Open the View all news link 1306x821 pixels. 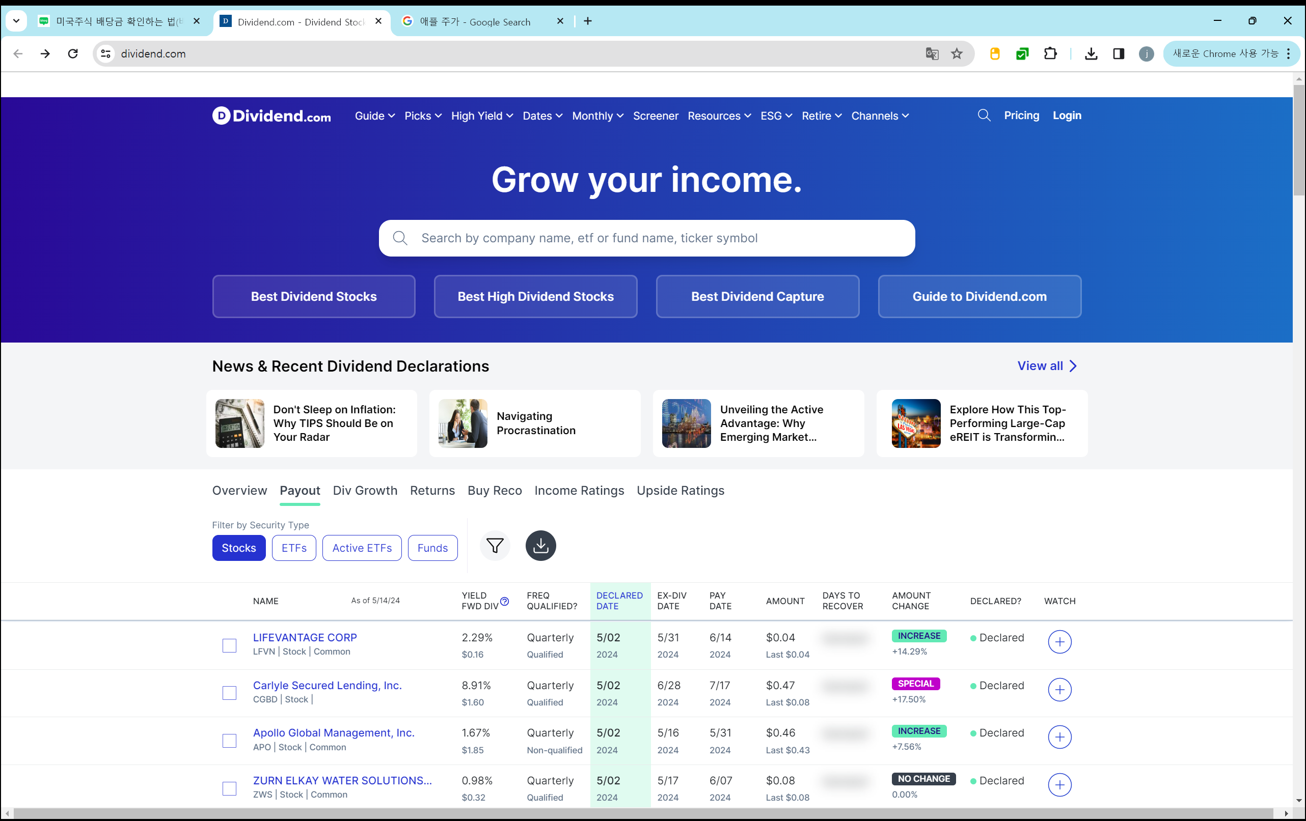click(1046, 366)
